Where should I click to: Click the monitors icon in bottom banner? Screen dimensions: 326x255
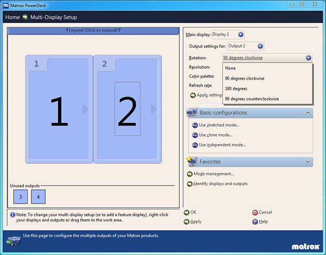click(x=14, y=240)
